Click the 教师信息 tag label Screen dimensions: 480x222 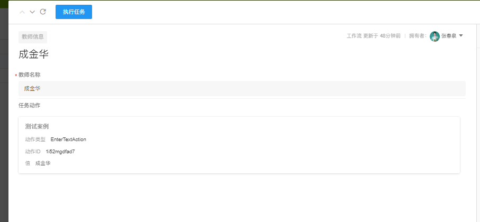[33, 37]
